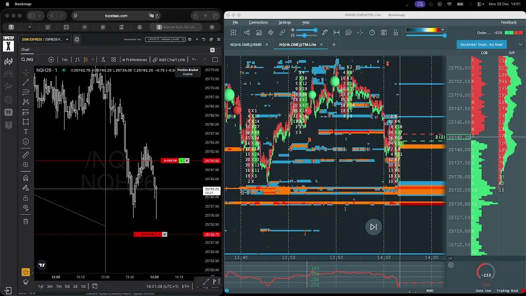Click the trash remove drawings icon
526x296 pixels.
pos(25,221)
